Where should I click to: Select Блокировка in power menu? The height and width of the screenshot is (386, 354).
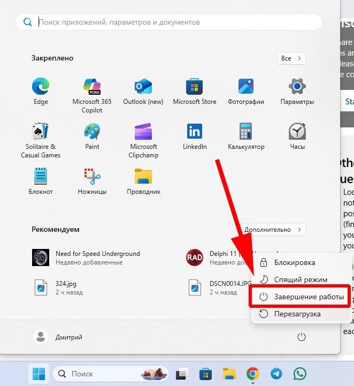[301, 263]
